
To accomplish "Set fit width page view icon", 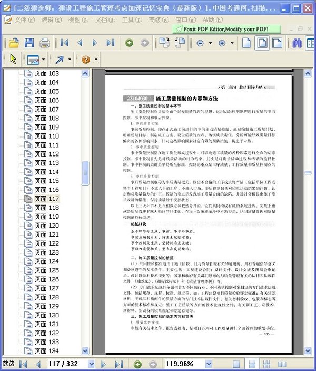I will [277, 43].
